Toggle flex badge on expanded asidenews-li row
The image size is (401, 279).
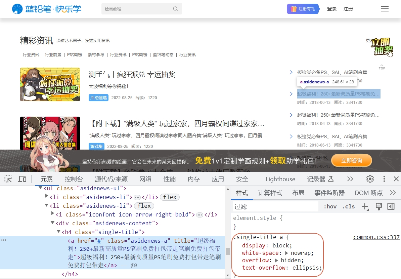click(144, 206)
